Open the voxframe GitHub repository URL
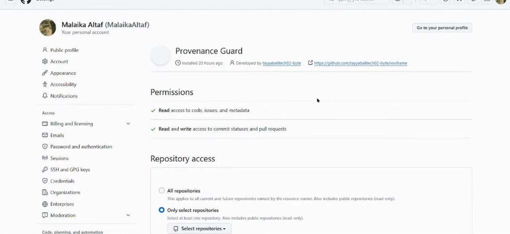The height and width of the screenshot is (234, 510). tap(360, 63)
